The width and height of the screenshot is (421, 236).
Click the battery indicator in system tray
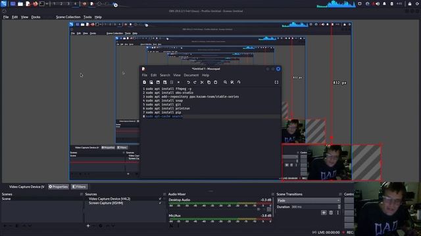pos(392,4)
